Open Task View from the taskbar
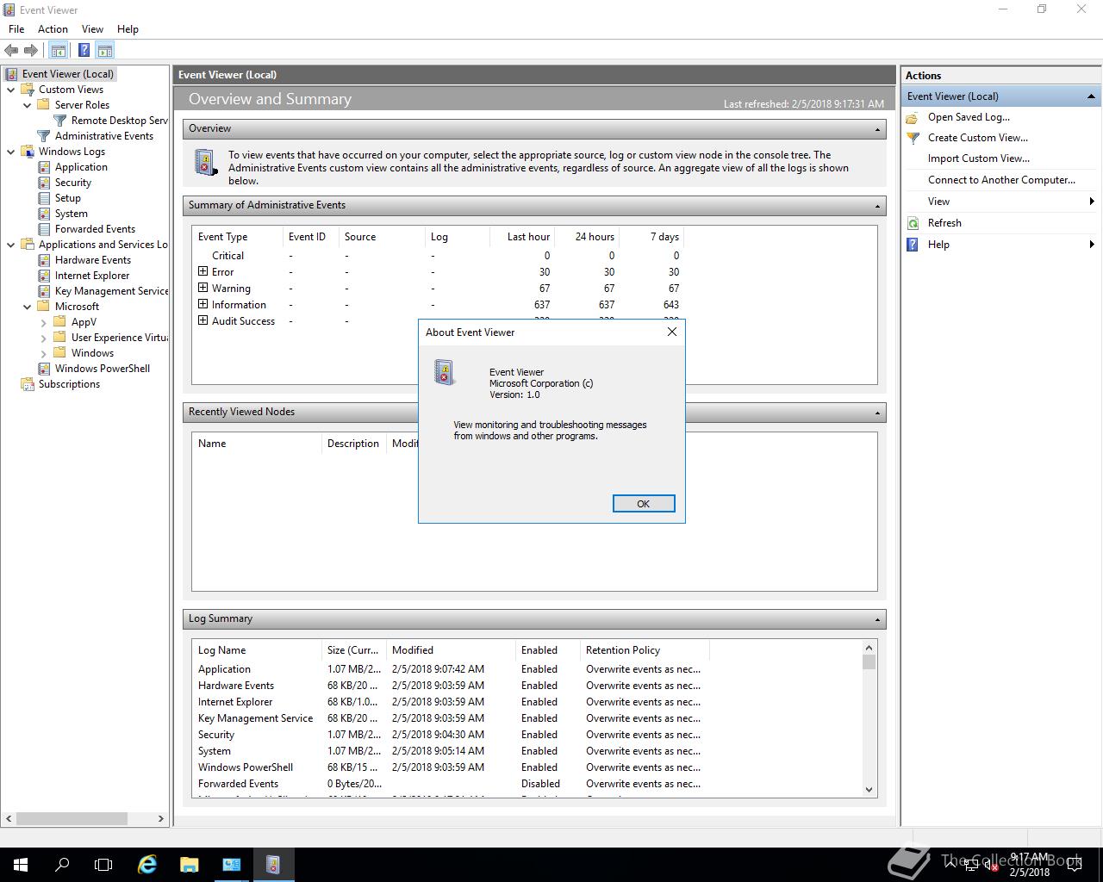This screenshot has height=882, width=1103. 103,865
